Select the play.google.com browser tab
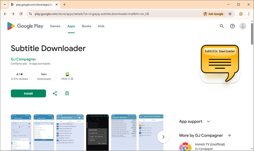 click(x=34, y=5)
